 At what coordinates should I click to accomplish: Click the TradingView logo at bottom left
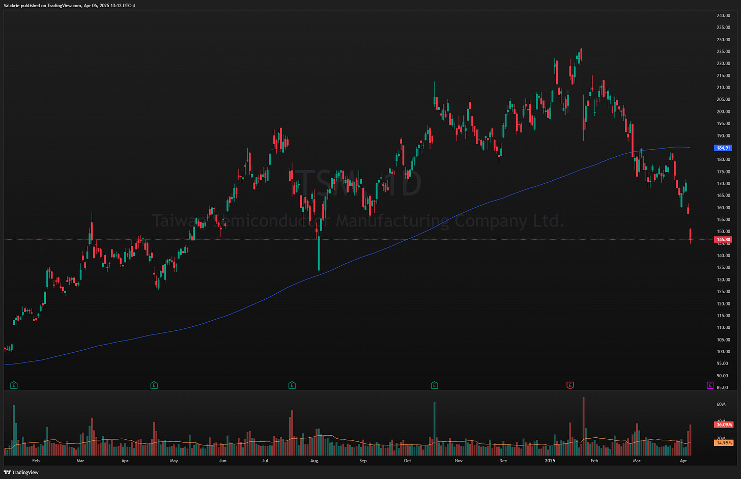click(x=21, y=472)
